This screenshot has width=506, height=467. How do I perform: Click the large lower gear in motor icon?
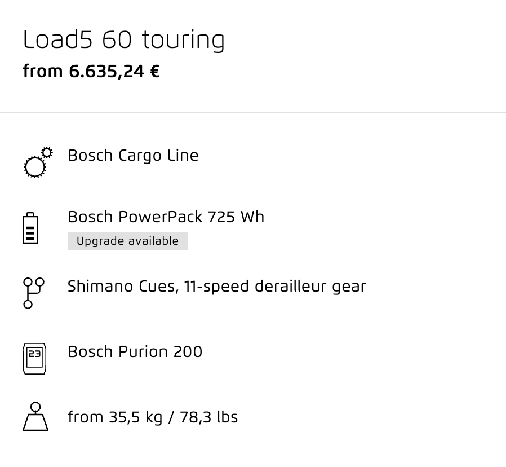[x=35, y=167]
